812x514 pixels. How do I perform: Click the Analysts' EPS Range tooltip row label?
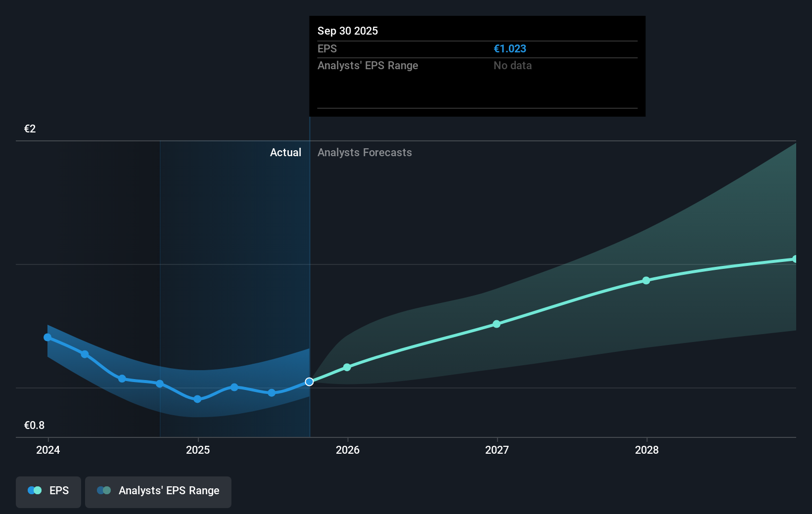click(x=368, y=66)
